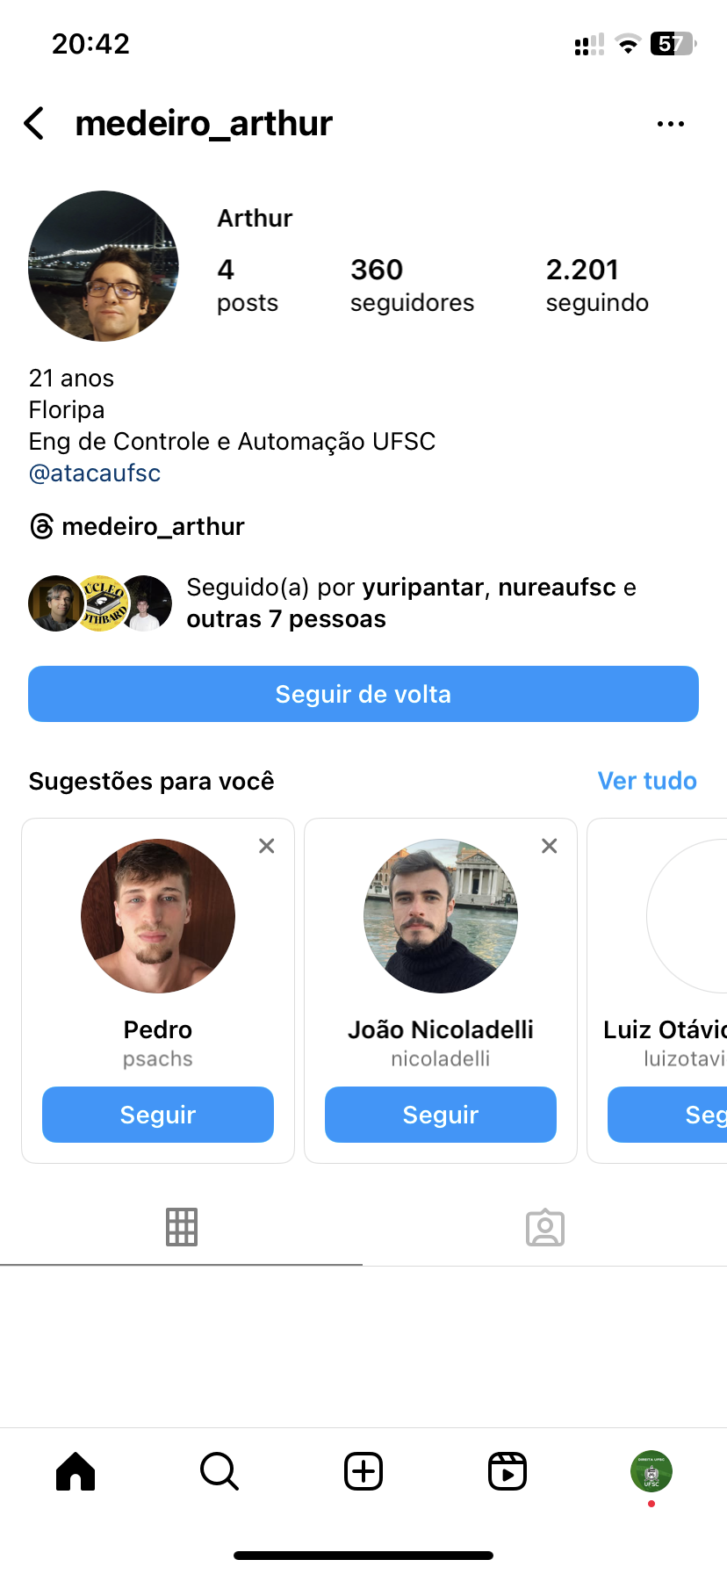This screenshot has width=727, height=1574.
Task: Dismiss the Pedro suggestion card
Action: pyautogui.click(x=267, y=846)
